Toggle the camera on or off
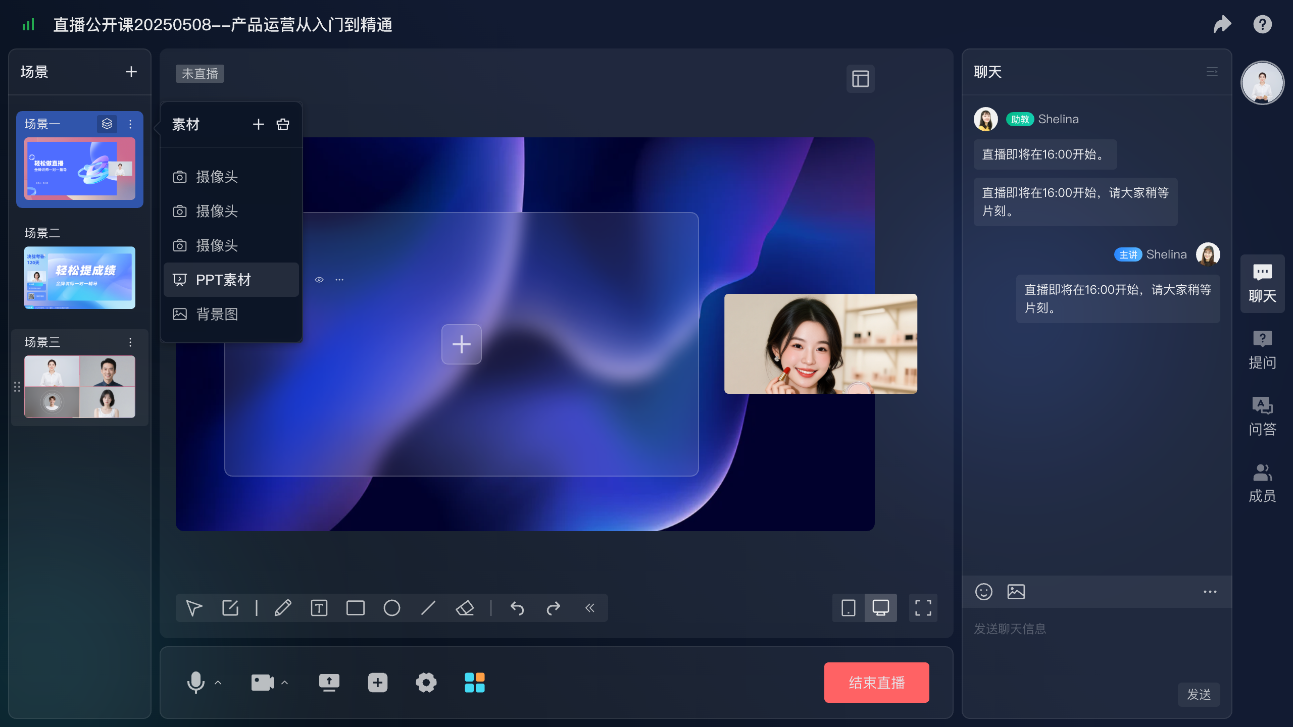Viewport: 1293px width, 727px height. click(263, 683)
